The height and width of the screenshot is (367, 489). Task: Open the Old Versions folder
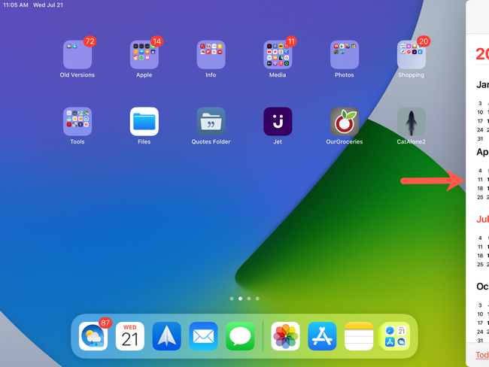point(77,55)
